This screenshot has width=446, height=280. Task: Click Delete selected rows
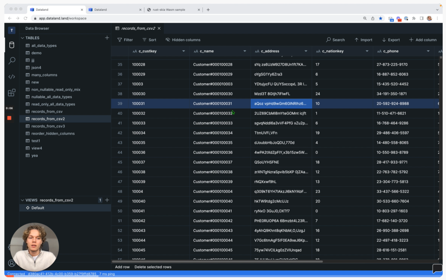click(x=153, y=267)
